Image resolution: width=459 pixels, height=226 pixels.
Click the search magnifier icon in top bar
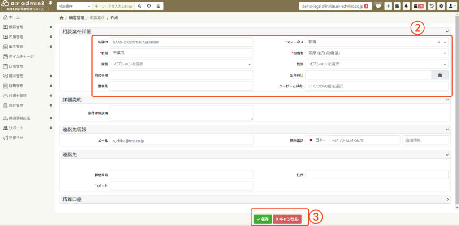point(139,6)
